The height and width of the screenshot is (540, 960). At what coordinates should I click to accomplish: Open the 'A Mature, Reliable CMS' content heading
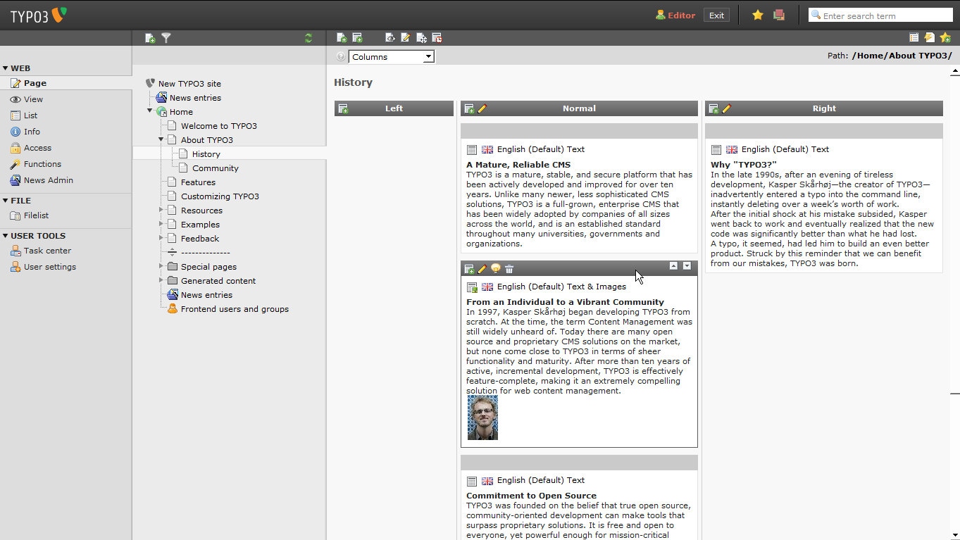pyautogui.click(x=518, y=165)
